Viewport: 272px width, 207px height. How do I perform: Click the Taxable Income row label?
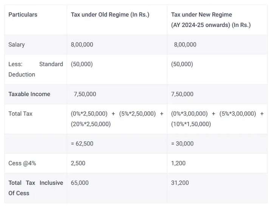coord(29,94)
